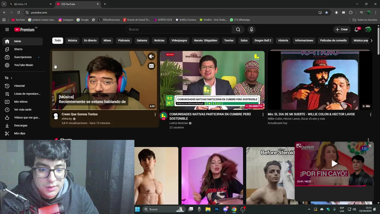Open the account avatar menu
The image size is (380, 214).
click(x=368, y=29)
